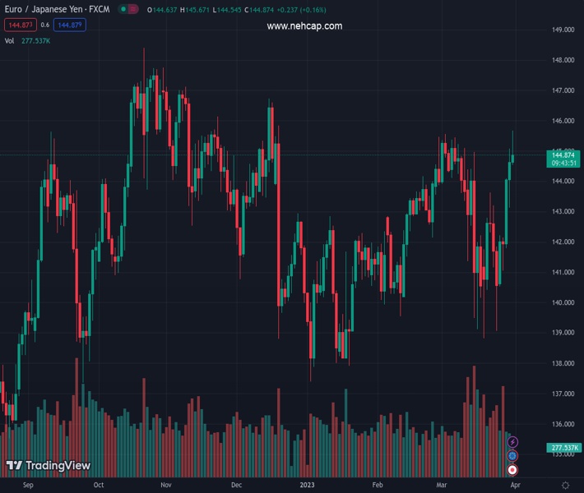Click the Japan flag event marker
Screen dimensions: 584x493
[512, 469]
